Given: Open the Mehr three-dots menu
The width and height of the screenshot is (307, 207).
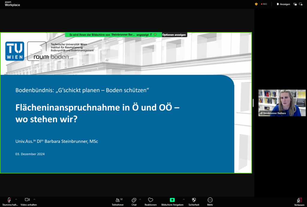Looking at the screenshot, I should tap(210, 200).
